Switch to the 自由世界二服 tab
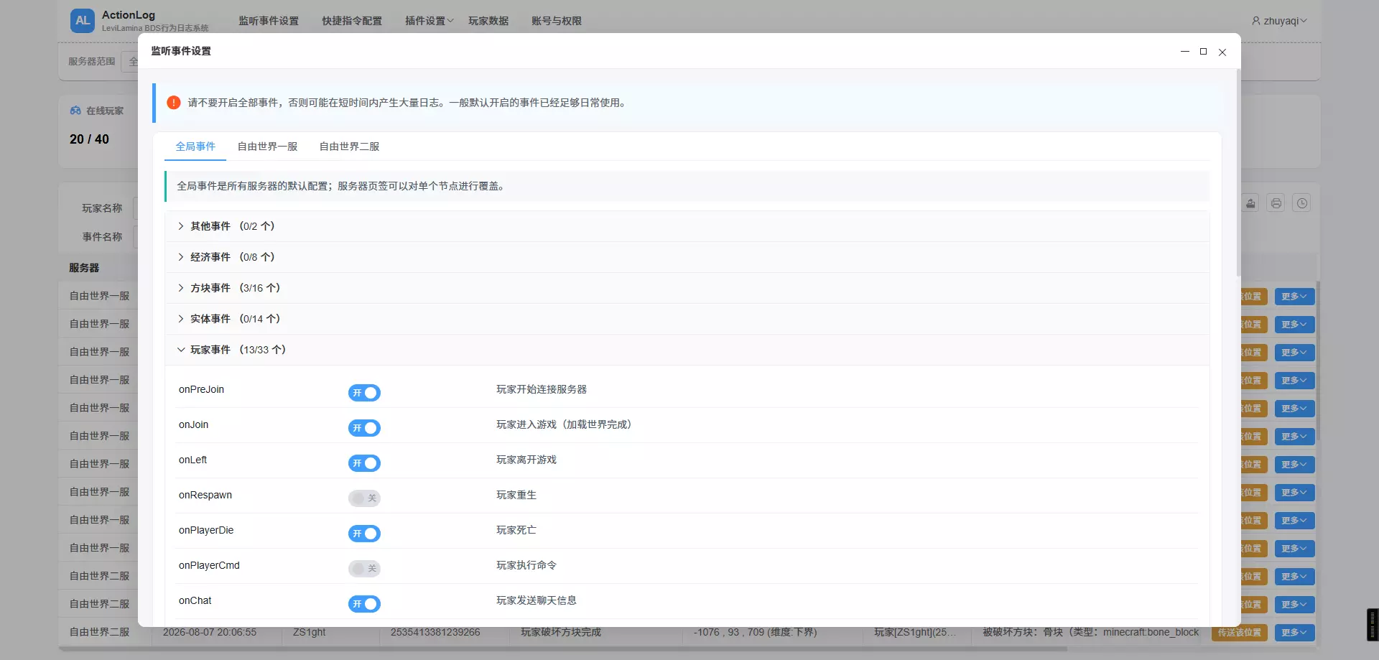 pyautogui.click(x=349, y=147)
